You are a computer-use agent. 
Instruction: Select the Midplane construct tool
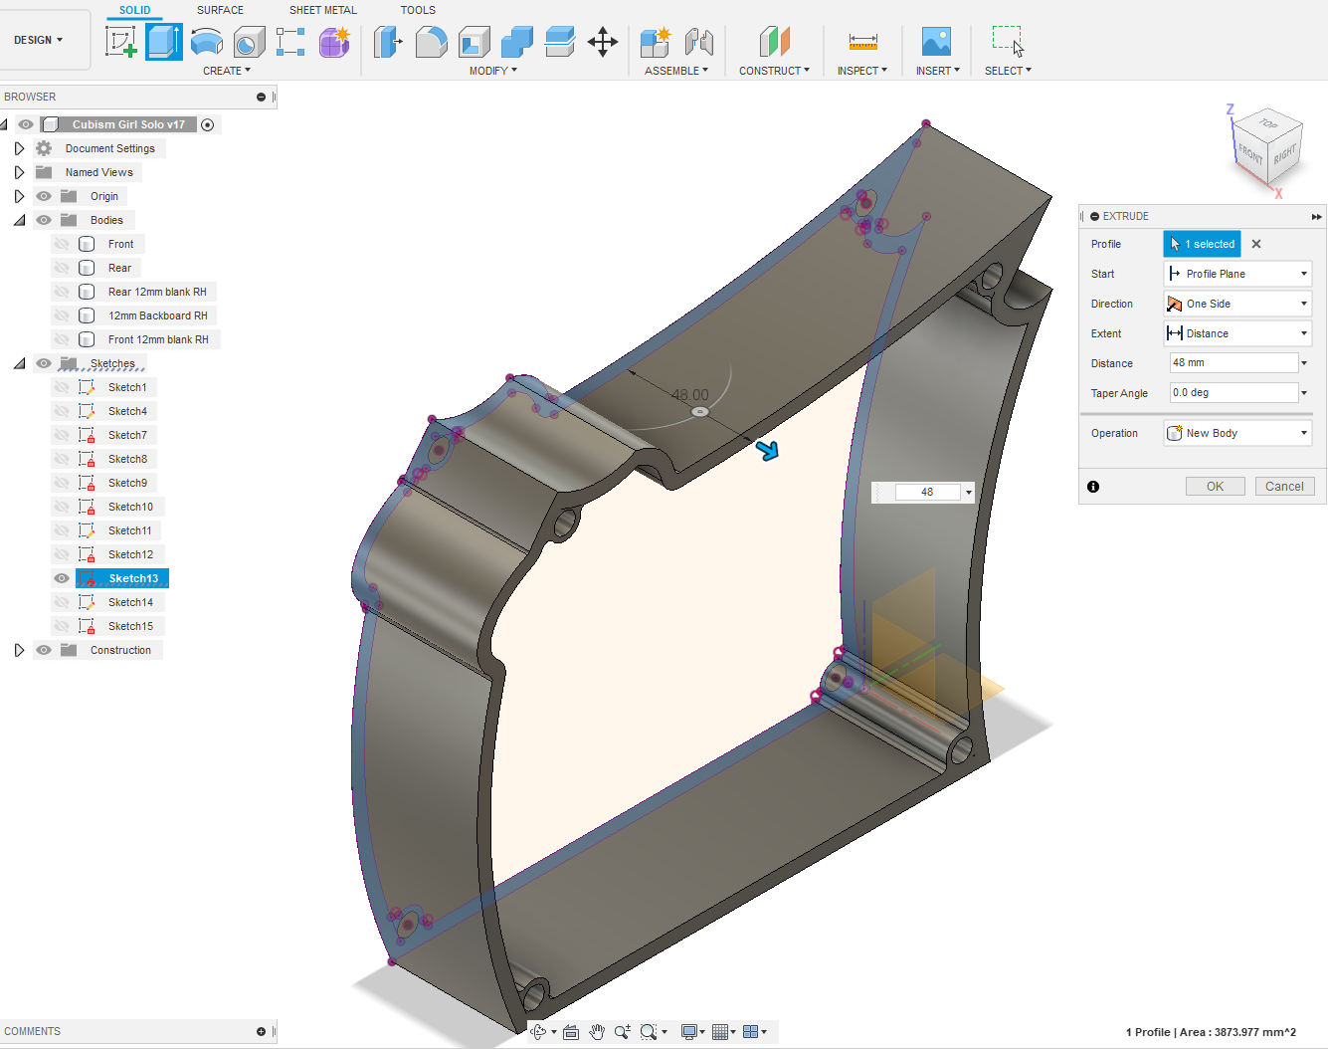[774, 42]
